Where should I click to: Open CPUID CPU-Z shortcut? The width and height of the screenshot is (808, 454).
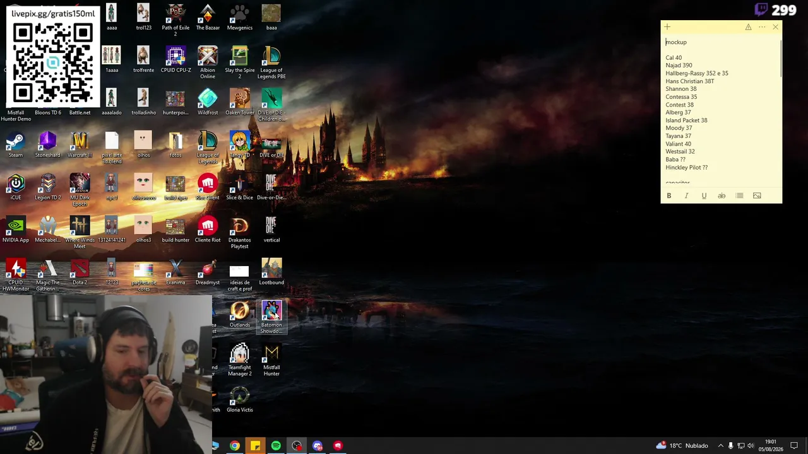(175, 59)
